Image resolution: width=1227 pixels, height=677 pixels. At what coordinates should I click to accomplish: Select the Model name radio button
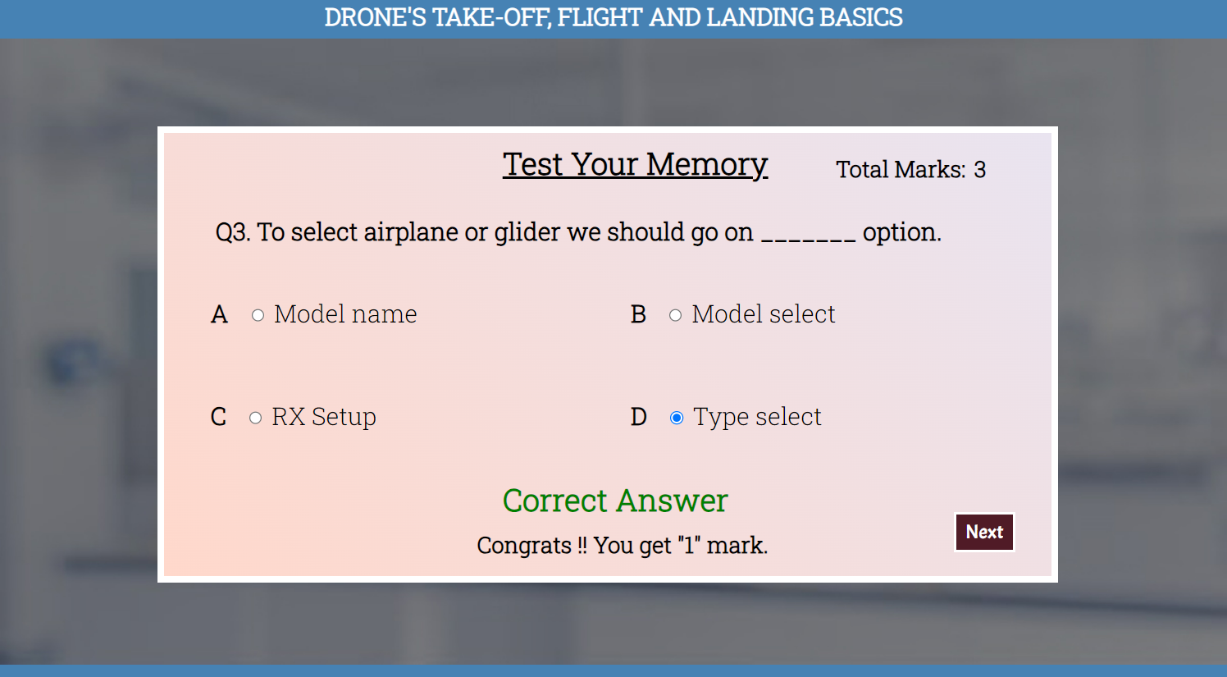coord(258,315)
